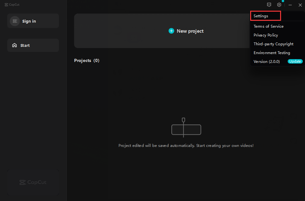Open Terms of Service menu entry
305x201 pixels.
point(268,26)
